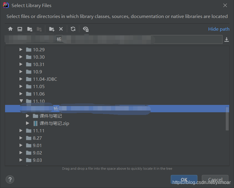234x188 pixels.
Task: Select the 8.27 folder
Action: [34, 138]
